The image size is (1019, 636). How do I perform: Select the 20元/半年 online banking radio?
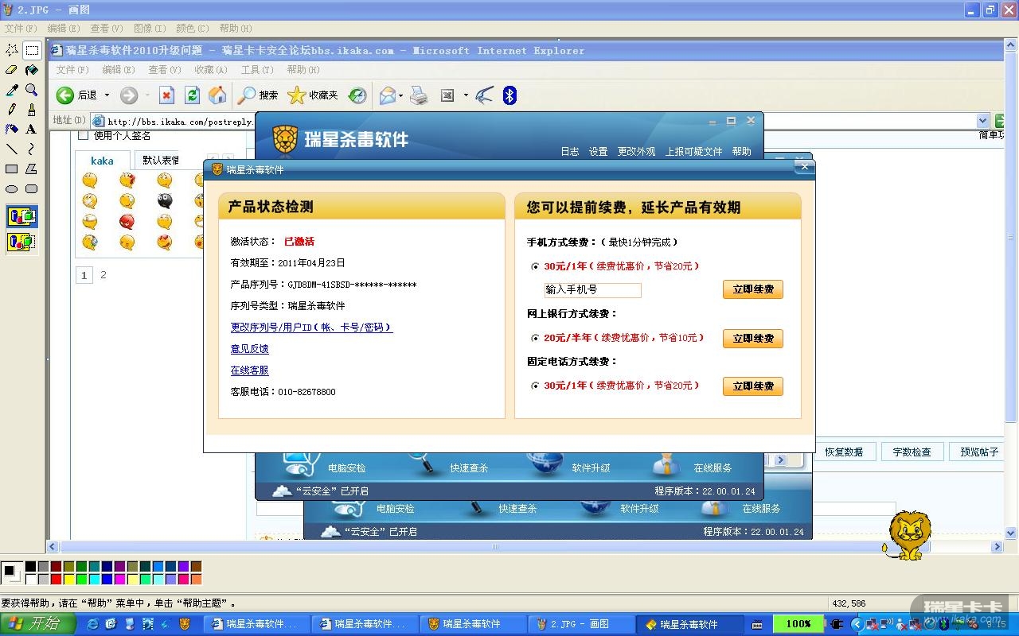534,338
